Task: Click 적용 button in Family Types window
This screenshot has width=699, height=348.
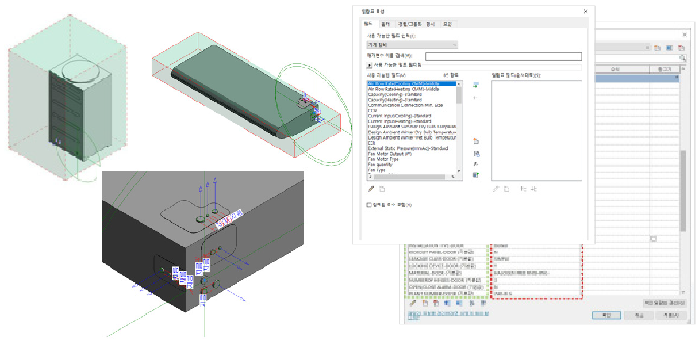Action: coord(671,315)
